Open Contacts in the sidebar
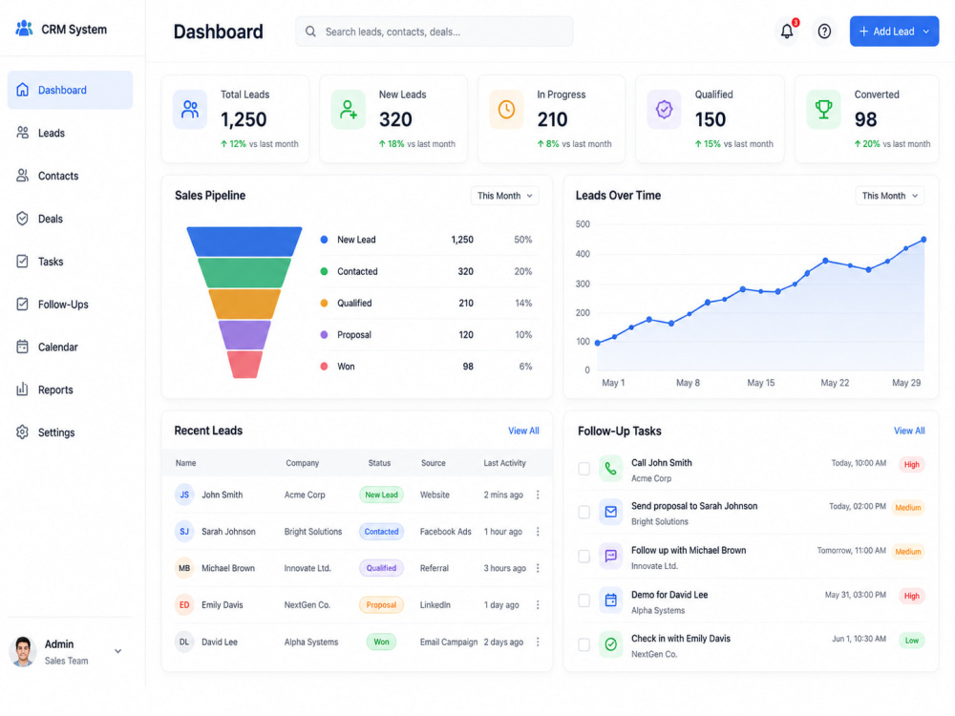The image size is (955, 716). [70, 176]
